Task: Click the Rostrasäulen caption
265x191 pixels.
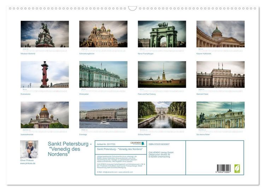Action: (25, 94)
